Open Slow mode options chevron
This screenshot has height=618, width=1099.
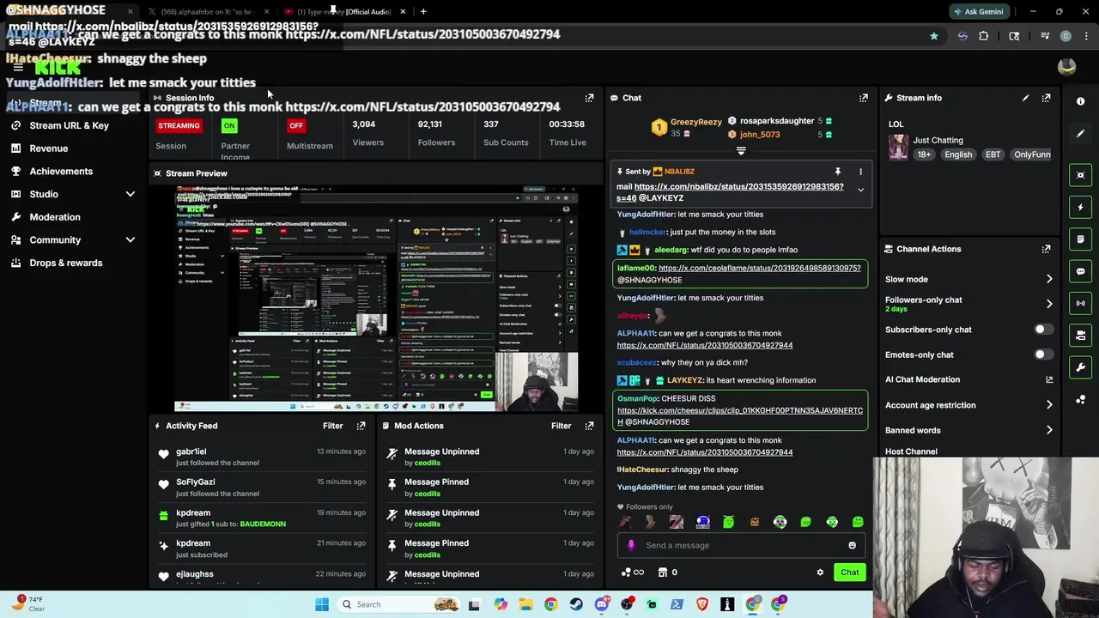click(x=1049, y=279)
